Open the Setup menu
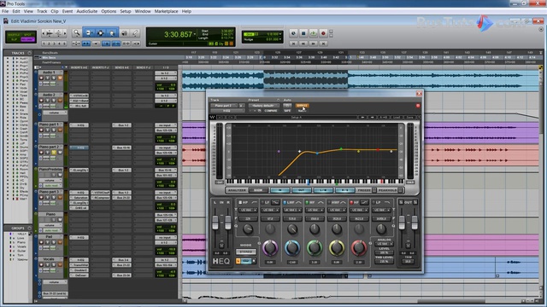 [x=126, y=11]
